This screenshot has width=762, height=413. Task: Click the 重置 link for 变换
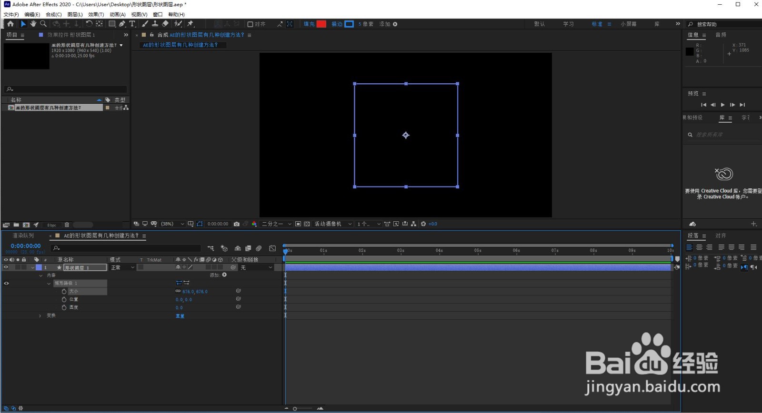[x=180, y=315]
